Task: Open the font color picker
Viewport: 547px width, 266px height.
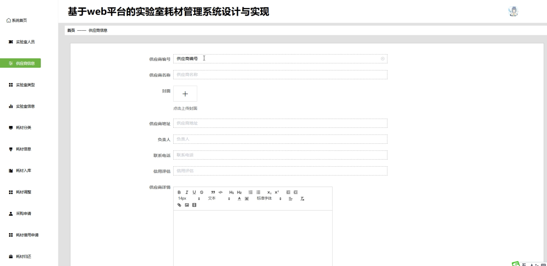Action: (239, 198)
